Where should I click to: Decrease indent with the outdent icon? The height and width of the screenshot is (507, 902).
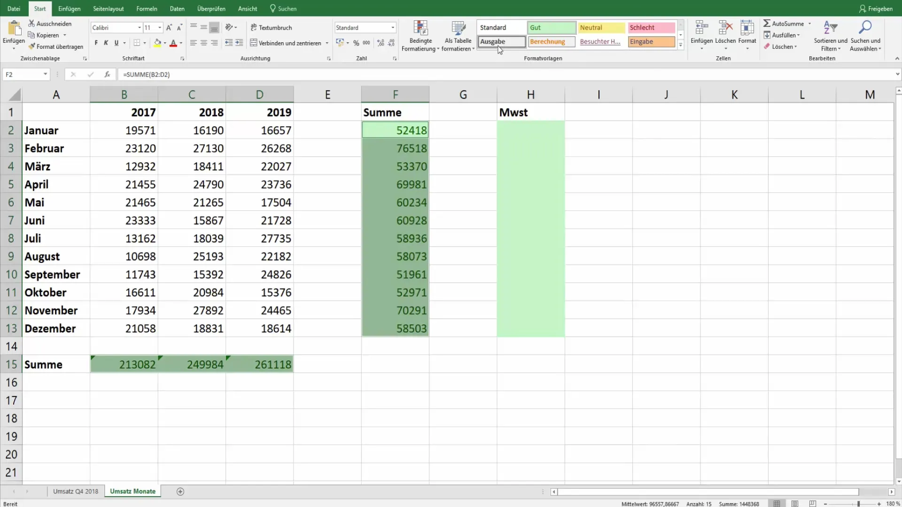(x=229, y=43)
